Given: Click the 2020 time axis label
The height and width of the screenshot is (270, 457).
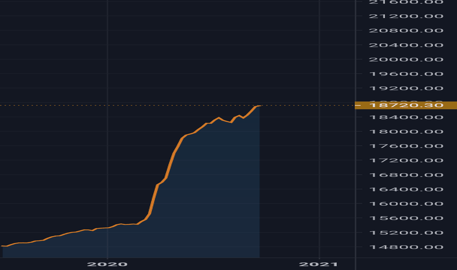Looking at the screenshot, I should (x=107, y=265).
